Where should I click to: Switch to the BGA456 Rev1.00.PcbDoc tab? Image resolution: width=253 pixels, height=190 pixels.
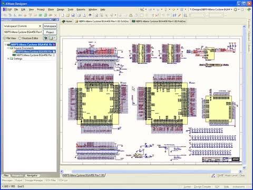pyautogui.click(x=159, y=21)
